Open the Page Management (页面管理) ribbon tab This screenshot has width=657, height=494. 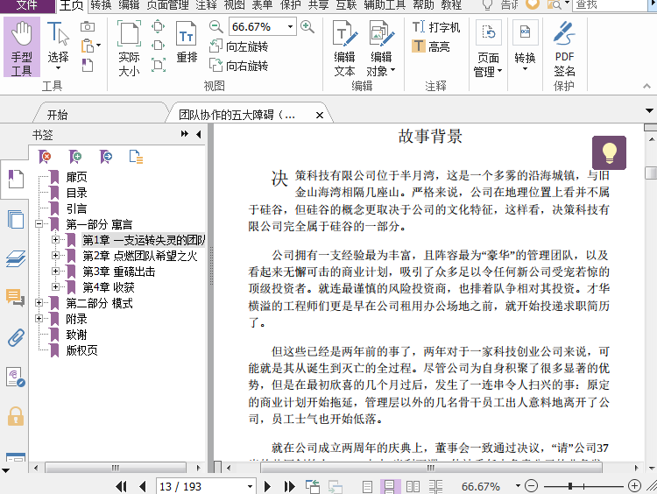click(168, 5)
